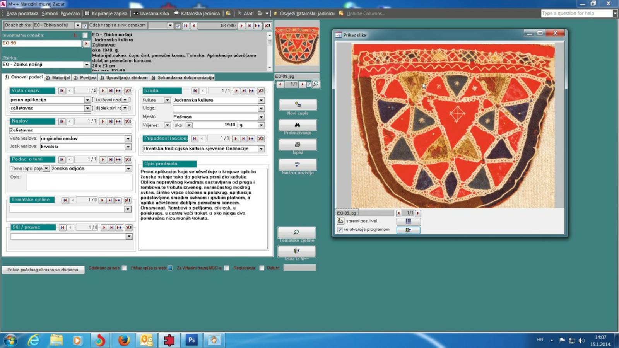Open the Vrsta naslova 'originalni naslov' dropdown

(x=128, y=138)
